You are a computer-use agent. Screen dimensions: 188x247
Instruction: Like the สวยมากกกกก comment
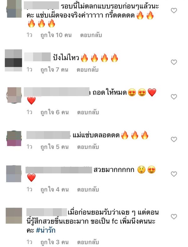[x=174, y=174]
